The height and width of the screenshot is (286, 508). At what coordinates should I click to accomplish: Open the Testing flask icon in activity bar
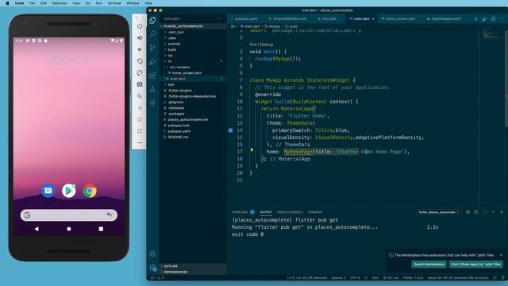click(152, 89)
